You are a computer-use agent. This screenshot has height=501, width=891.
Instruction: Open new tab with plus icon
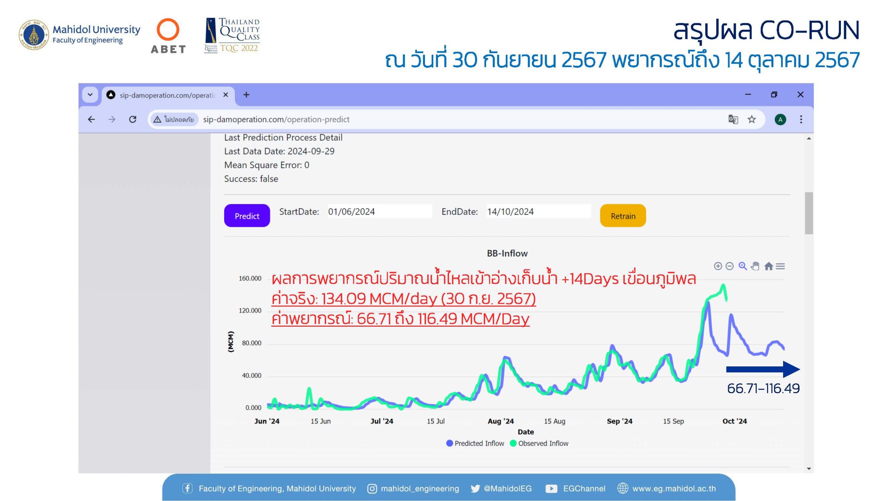click(x=246, y=95)
